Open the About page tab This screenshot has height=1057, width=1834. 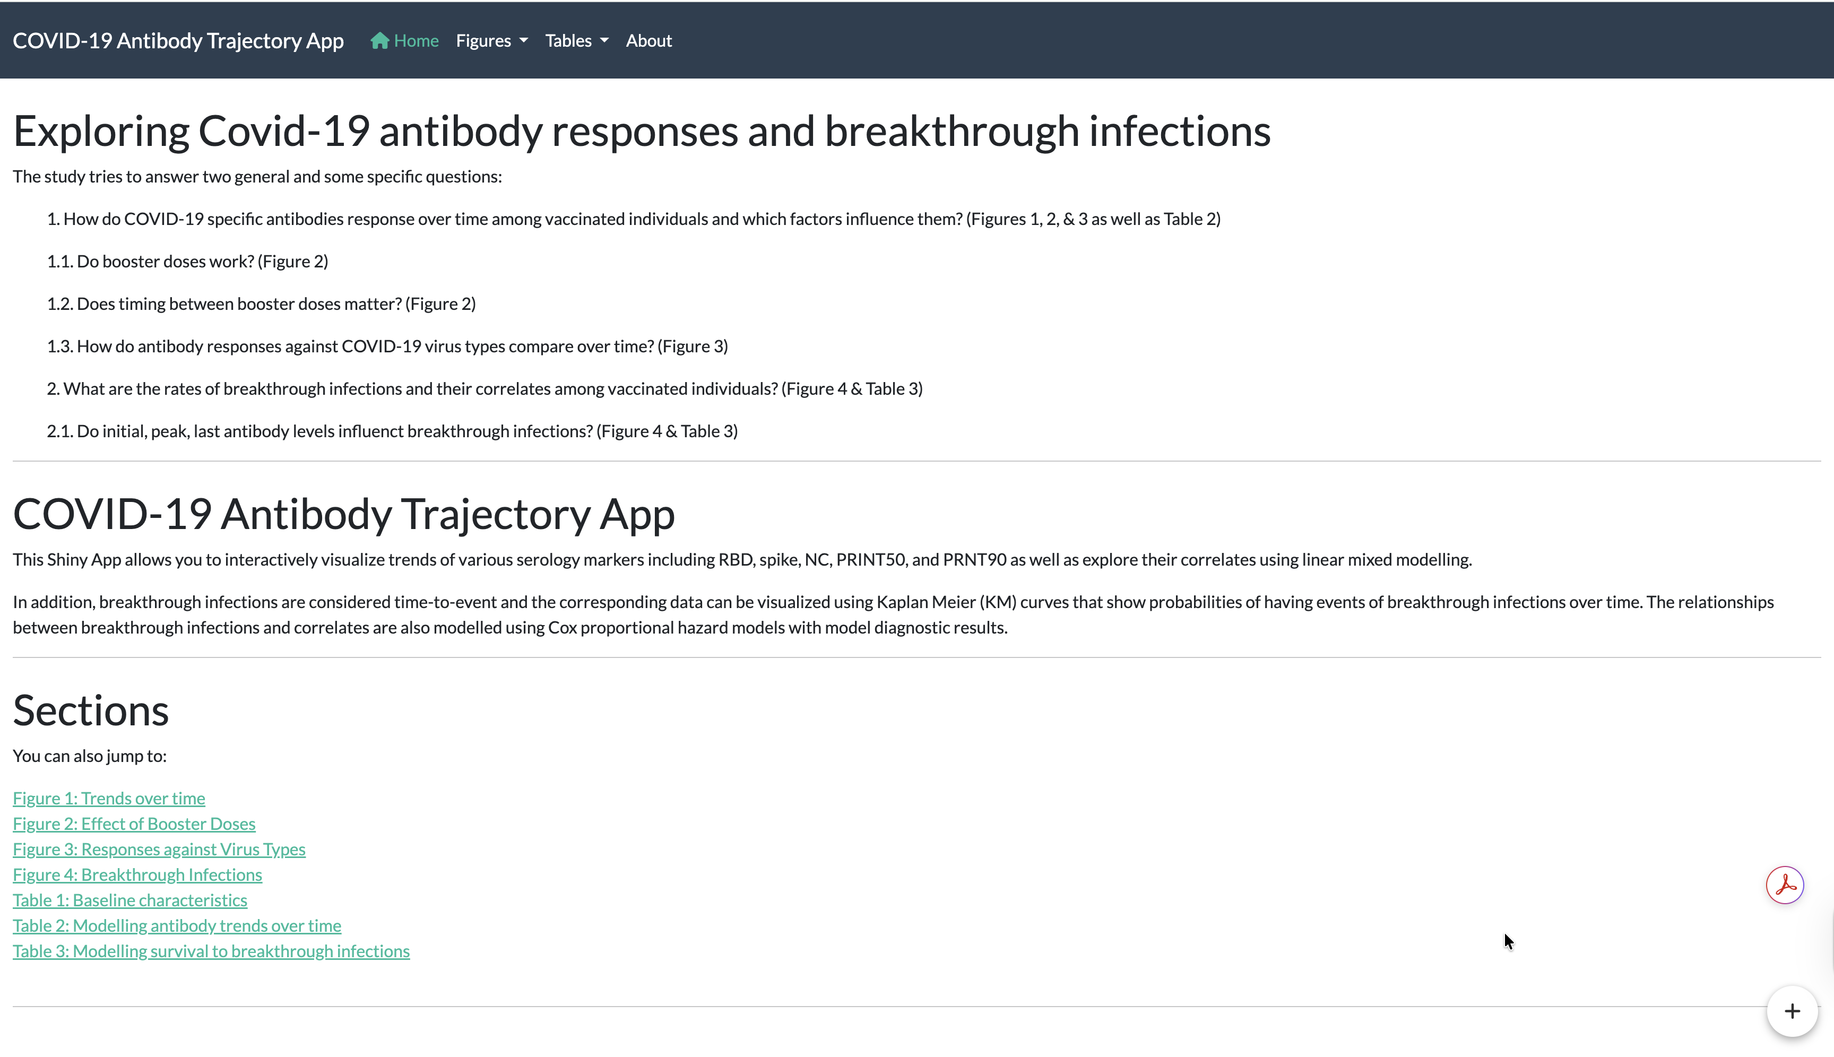point(648,41)
